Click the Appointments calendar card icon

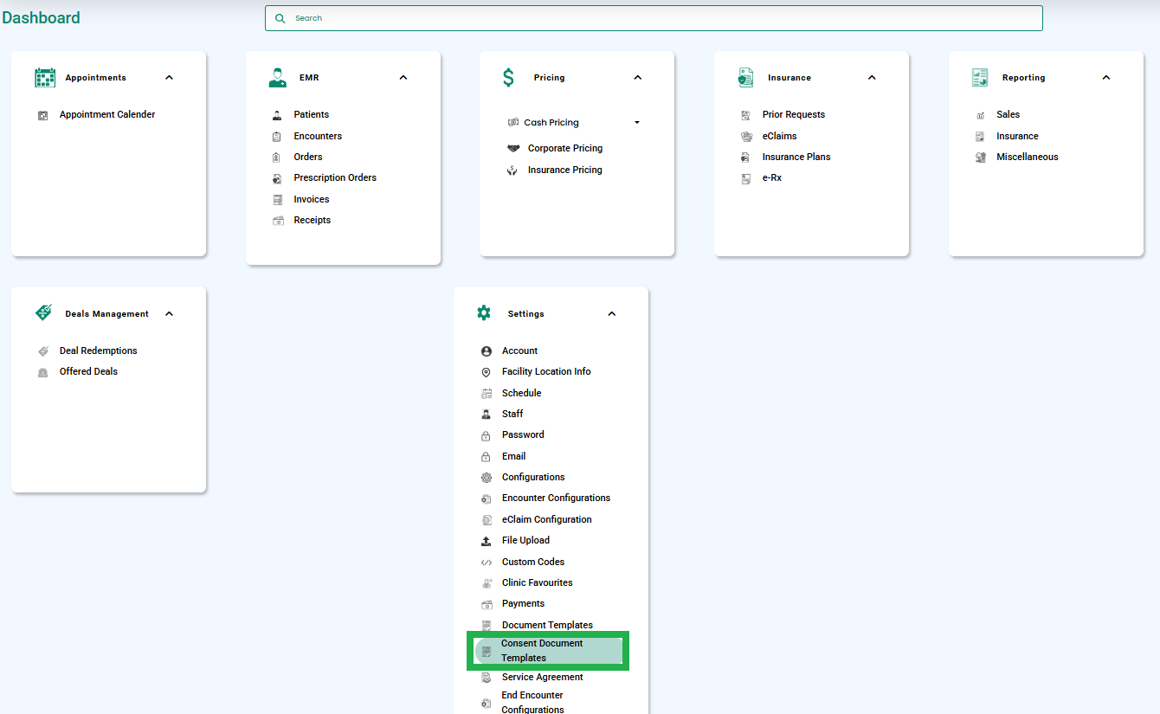click(x=45, y=78)
